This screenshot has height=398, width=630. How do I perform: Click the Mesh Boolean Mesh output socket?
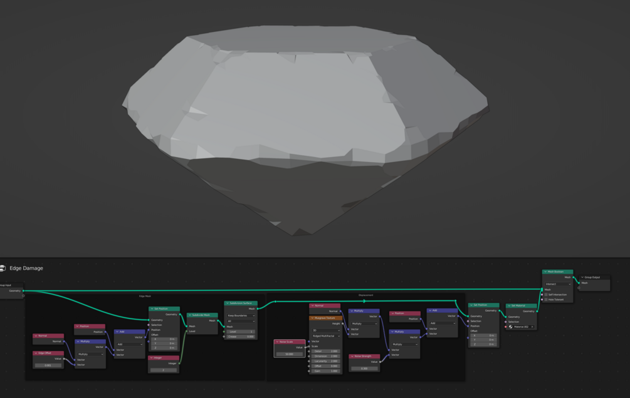(574, 277)
